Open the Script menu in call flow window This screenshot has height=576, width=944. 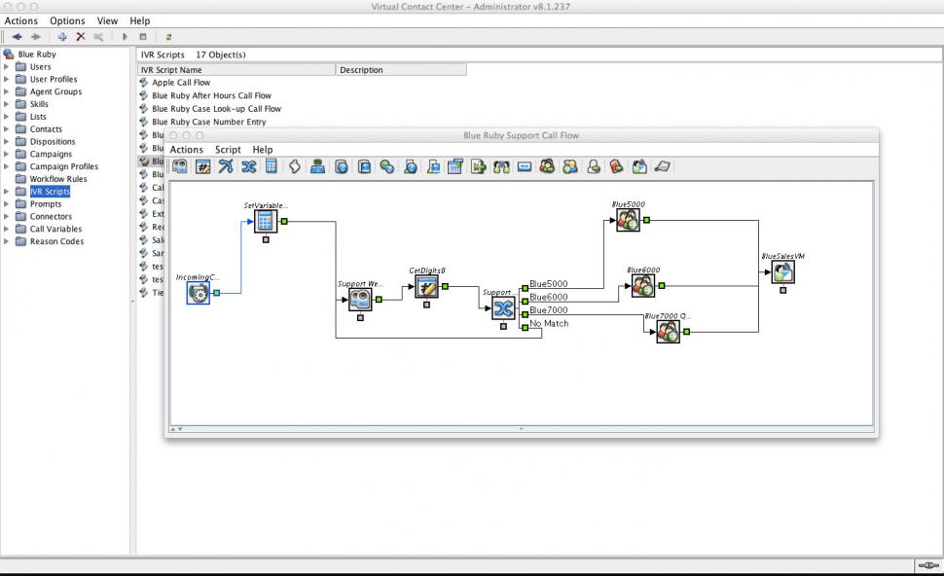tap(228, 150)
